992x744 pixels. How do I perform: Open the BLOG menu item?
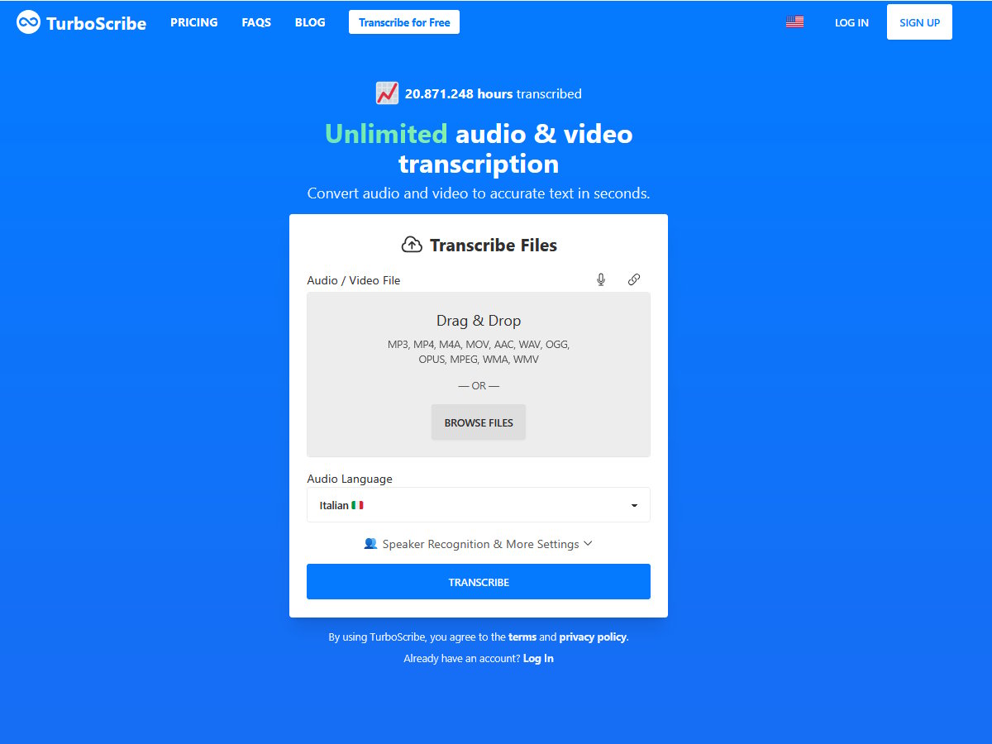click(x=310, y=22)
